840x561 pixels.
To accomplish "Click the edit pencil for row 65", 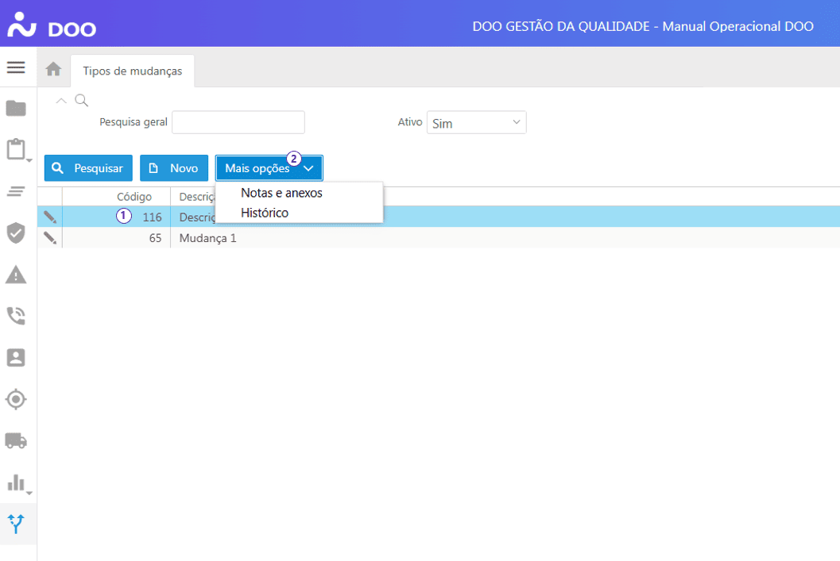I will [50, 237].
